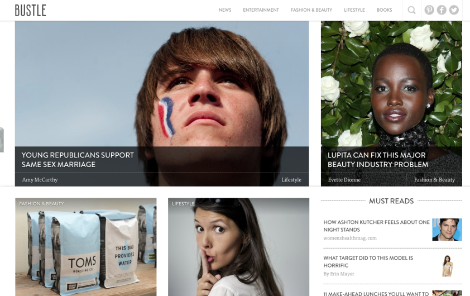The height and width of the screenshot is (296, 470).
Task: Click Lifestyle category tag on hero article
Action: click(x=291, y=180)
